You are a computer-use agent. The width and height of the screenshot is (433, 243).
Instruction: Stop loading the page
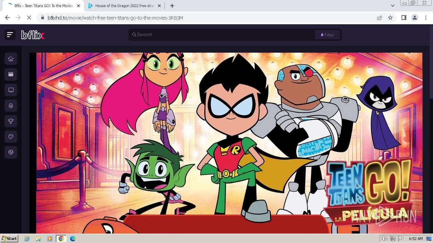tap(29, 18)
